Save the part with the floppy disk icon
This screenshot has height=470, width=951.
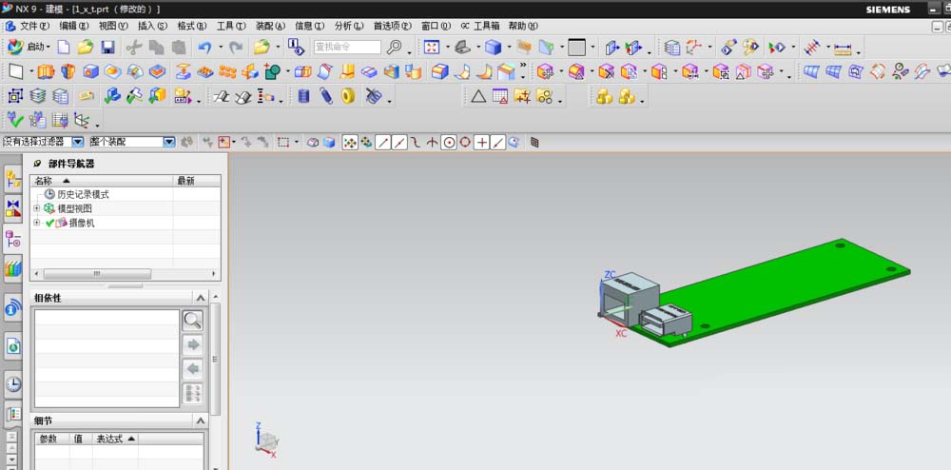point(108,48)
